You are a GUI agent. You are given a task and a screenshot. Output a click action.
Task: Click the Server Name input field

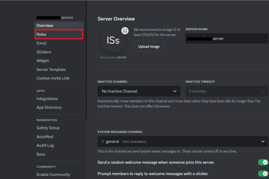click(x=227, y=39)
